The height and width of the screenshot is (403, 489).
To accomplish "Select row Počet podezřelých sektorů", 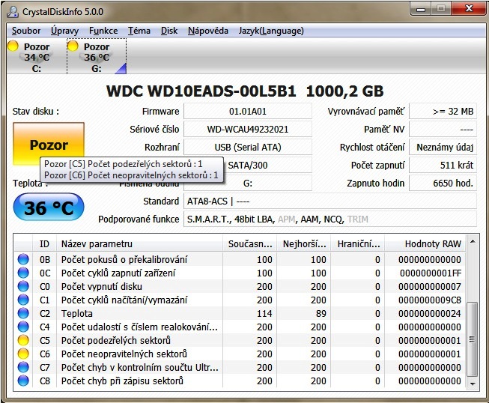I will [x=240, y=340].
